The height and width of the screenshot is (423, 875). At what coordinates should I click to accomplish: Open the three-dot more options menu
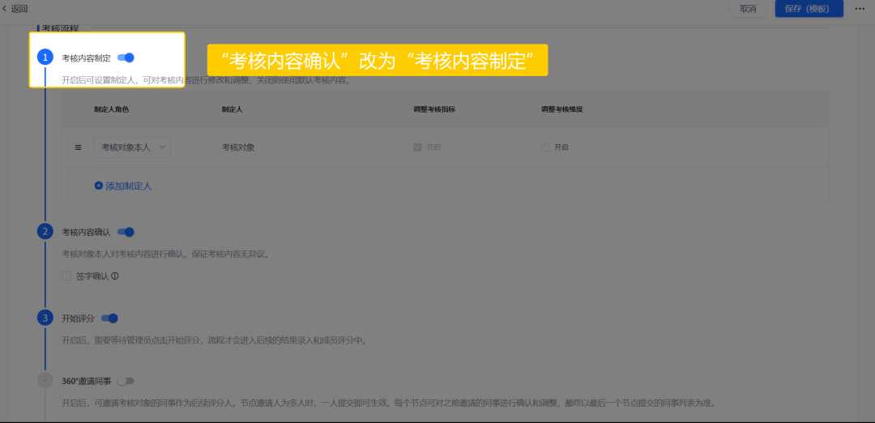pyautogui.click(x=860, y=9)
